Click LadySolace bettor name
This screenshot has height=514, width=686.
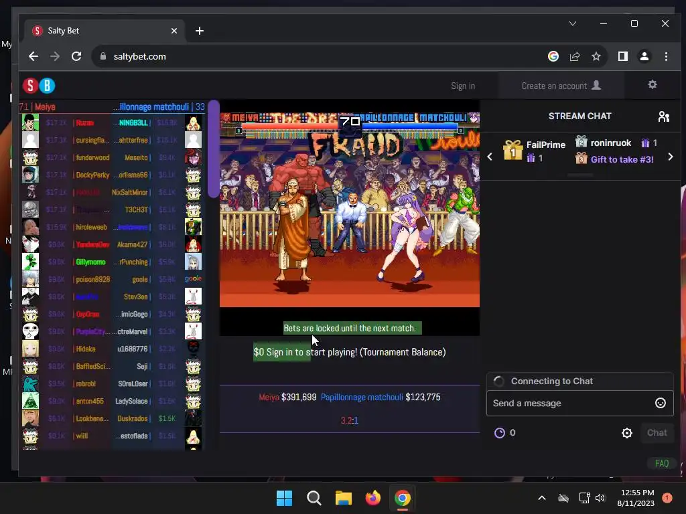[x=131, y=402]
